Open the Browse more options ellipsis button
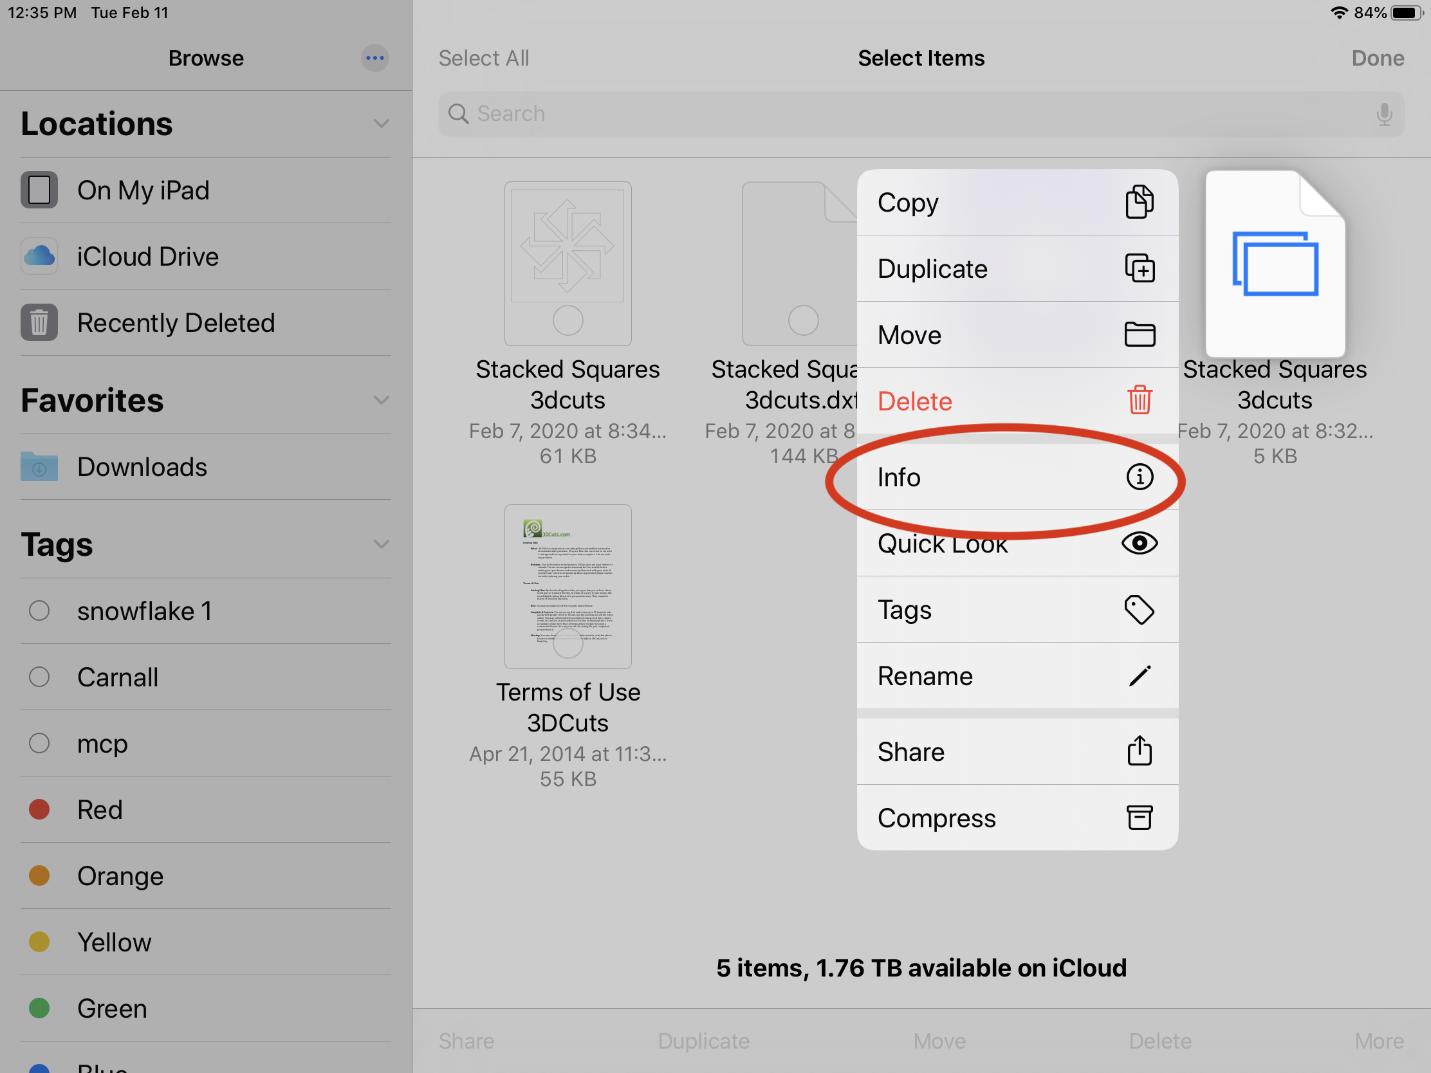 click(x=374, y=58)
